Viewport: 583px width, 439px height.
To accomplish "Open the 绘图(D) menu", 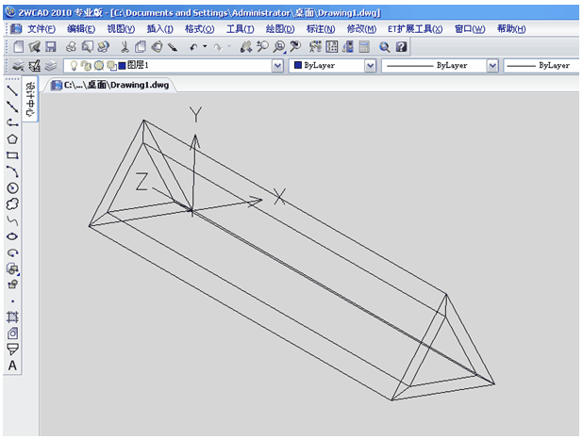I will point(280,29).
